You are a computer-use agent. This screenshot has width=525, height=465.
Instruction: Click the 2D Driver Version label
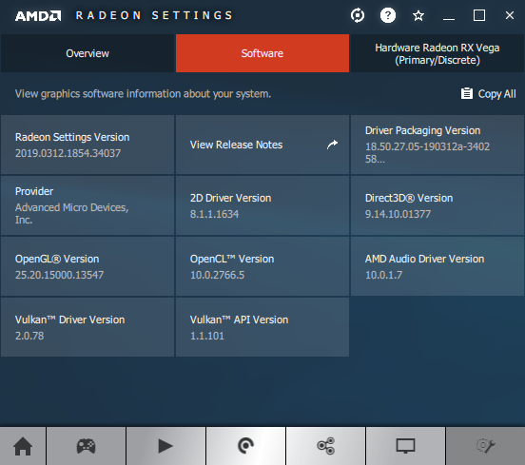coord(231,198)
